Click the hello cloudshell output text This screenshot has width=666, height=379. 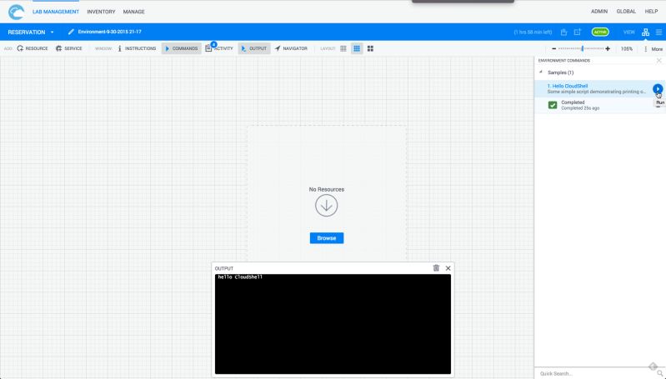240,277
